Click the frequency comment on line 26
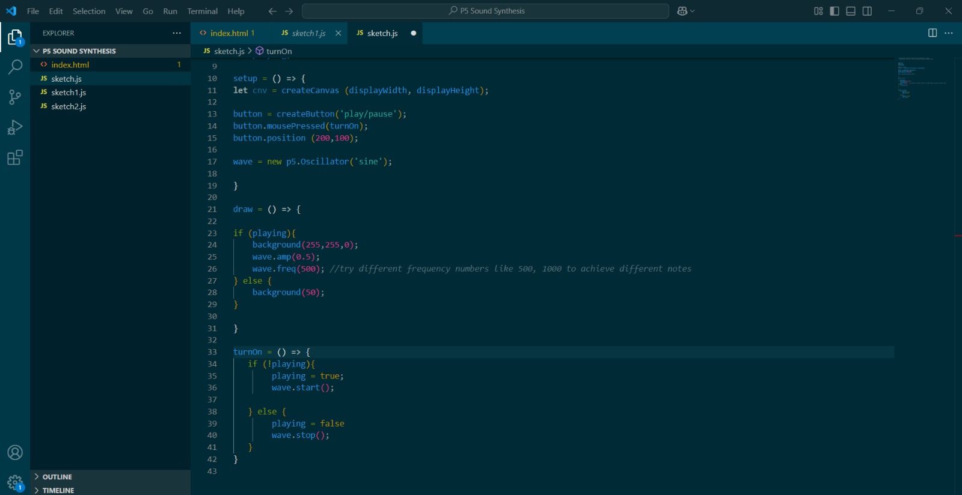This screenshot has height=495, width=962. click(510, 269)
